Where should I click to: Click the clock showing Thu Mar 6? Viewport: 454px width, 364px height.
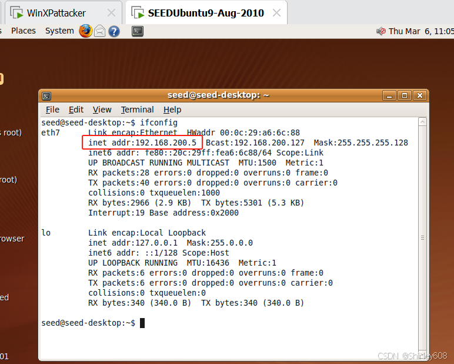coord(420,31)
